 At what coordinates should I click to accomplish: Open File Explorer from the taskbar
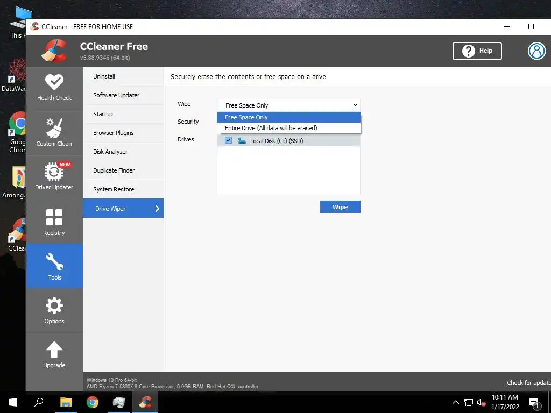click(66, 402)
